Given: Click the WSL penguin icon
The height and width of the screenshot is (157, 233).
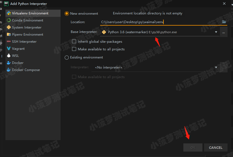Looking at the screenshot, I should pyautogui.click(x=9, y=56).
